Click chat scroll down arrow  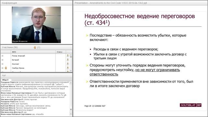pyautogui.click(x=71, y=114)
